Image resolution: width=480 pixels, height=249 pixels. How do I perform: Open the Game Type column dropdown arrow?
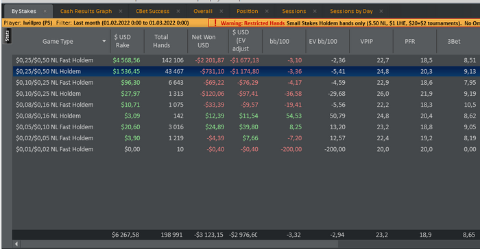pos(104,41)
